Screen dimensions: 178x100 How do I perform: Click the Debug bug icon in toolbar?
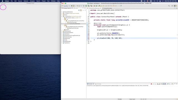[x=83, y=6]
